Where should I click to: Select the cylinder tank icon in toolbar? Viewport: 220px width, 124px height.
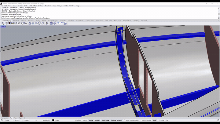[x=39, y=24]
